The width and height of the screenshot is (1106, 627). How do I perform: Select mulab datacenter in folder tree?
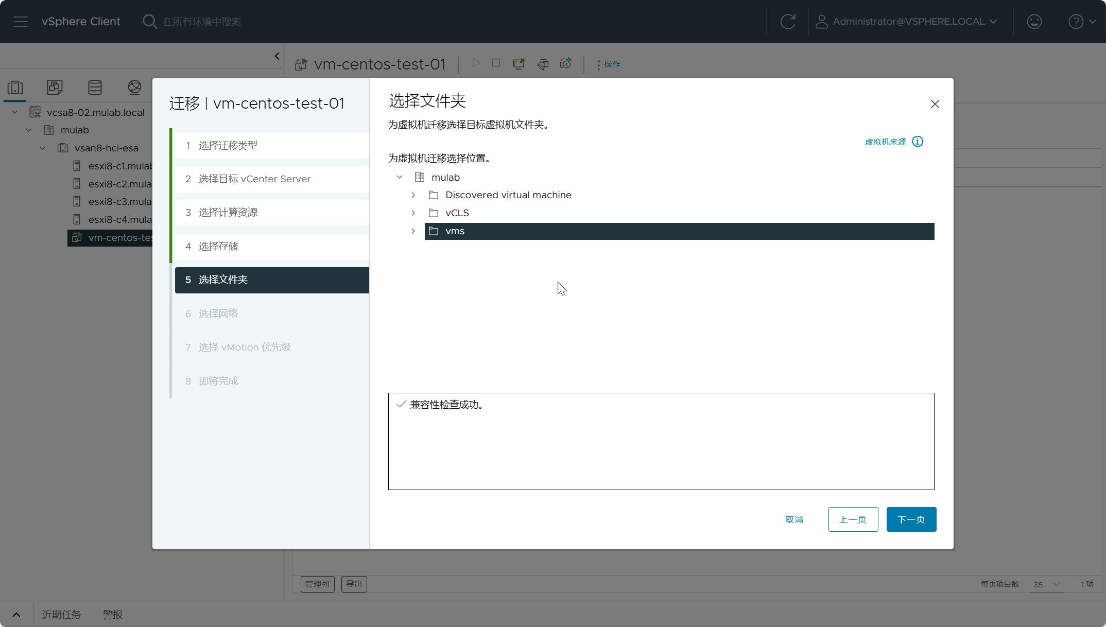[x=445, y=178]
